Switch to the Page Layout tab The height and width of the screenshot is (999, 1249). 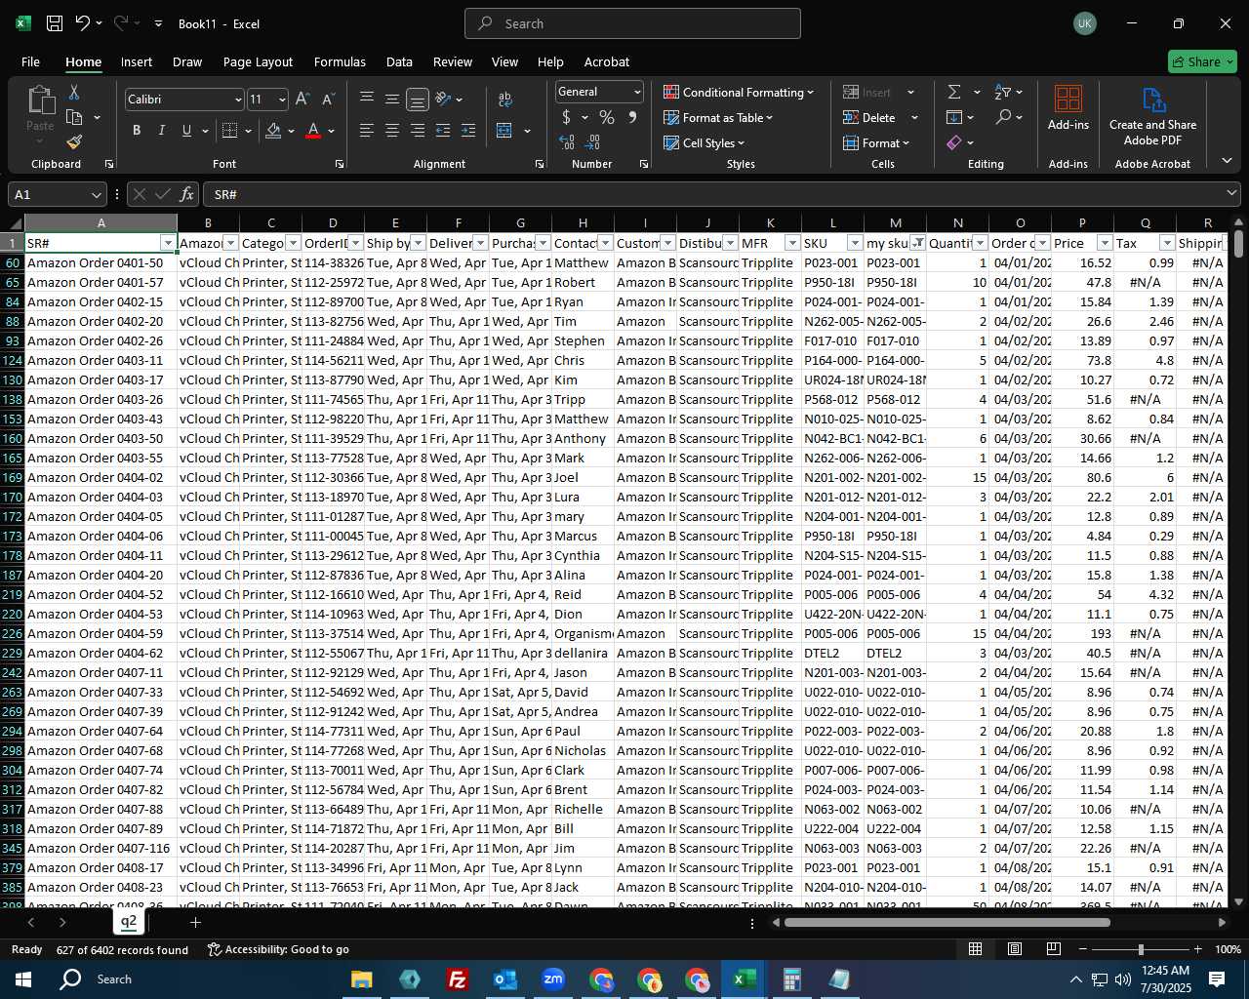click(258, 61)
